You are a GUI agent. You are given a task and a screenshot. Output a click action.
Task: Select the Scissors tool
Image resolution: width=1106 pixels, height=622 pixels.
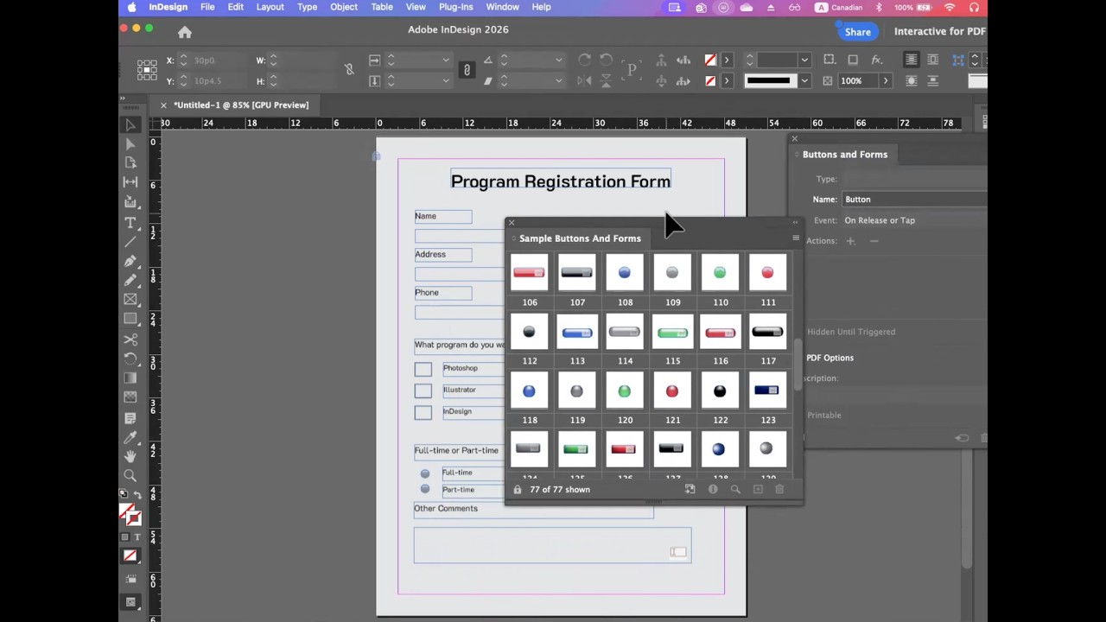[x=130, y=340]
